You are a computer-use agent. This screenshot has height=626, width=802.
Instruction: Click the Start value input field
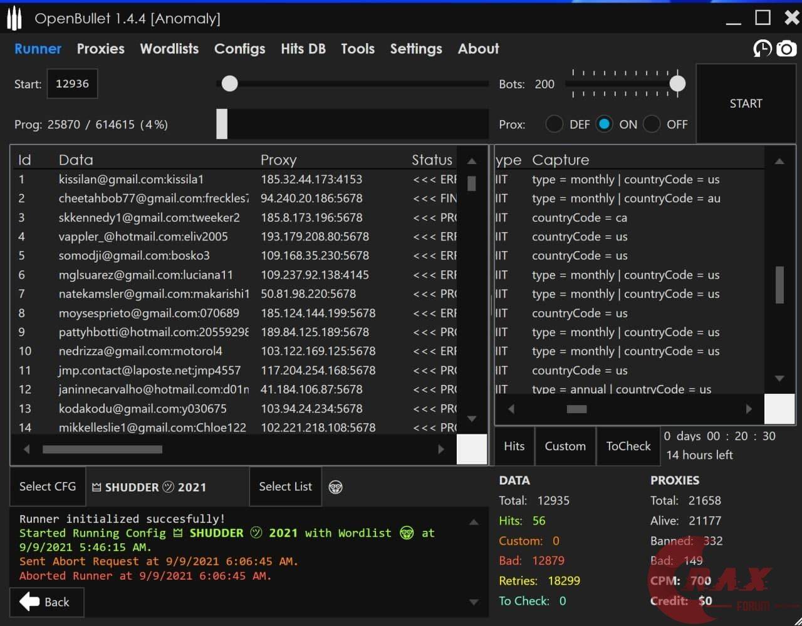tap(72, 84)
